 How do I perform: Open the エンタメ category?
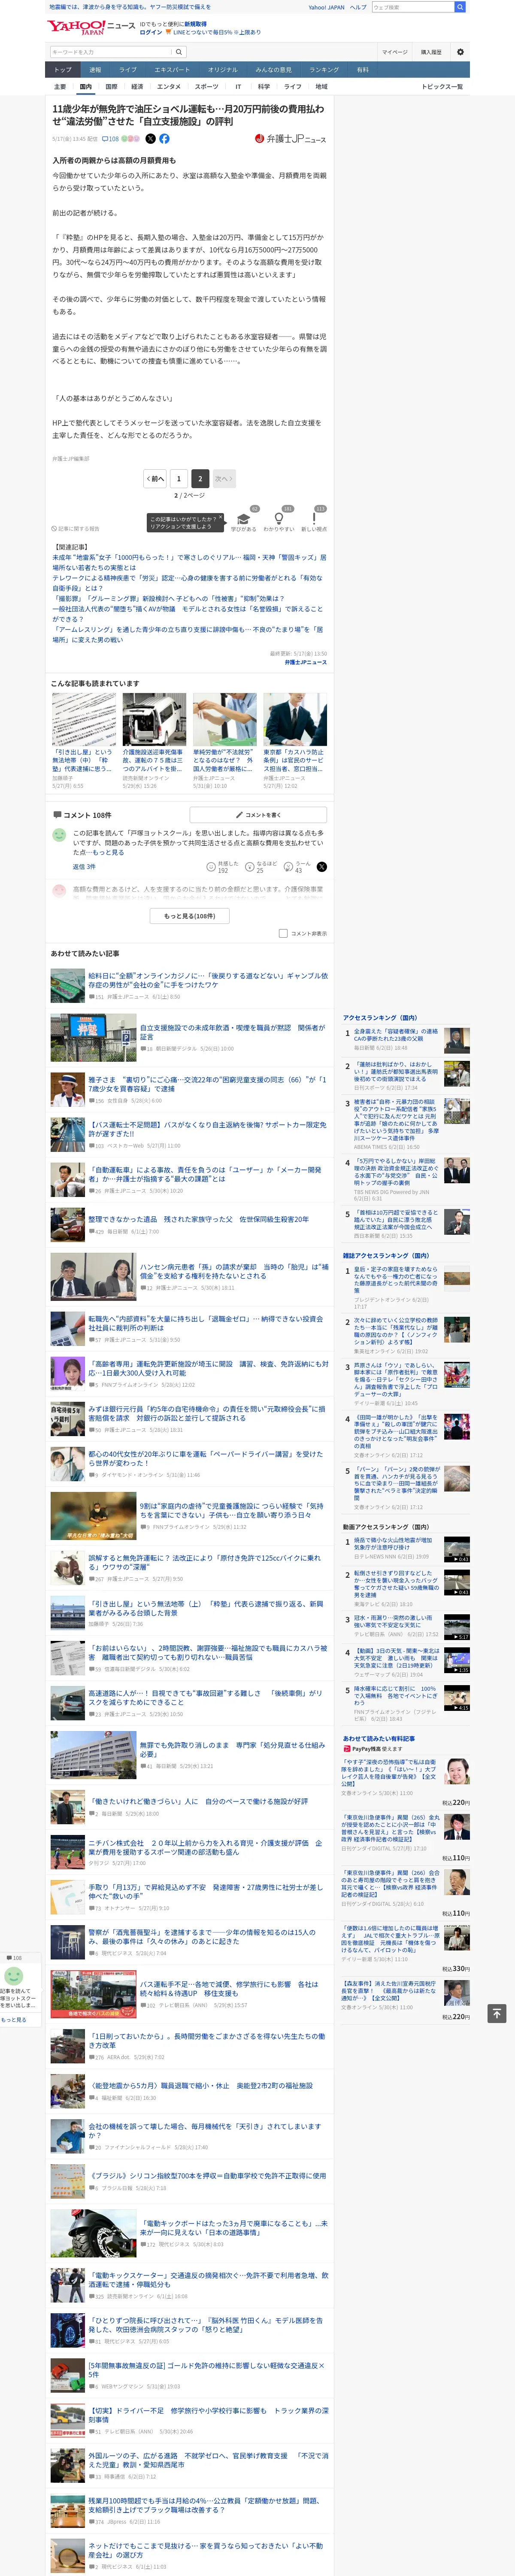pos(169,87)
